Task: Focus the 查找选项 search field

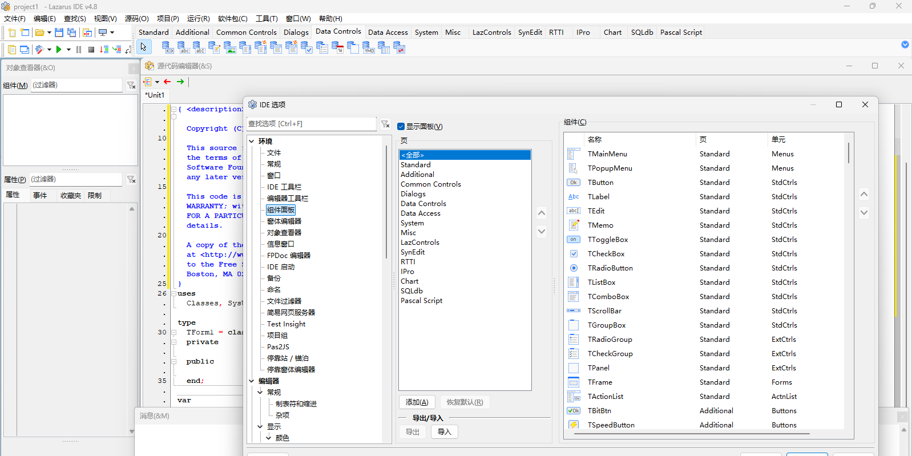Action: pos(312,124)
